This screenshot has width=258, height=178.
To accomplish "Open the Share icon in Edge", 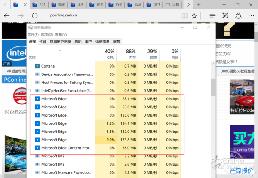I will [x=238, y=16].
